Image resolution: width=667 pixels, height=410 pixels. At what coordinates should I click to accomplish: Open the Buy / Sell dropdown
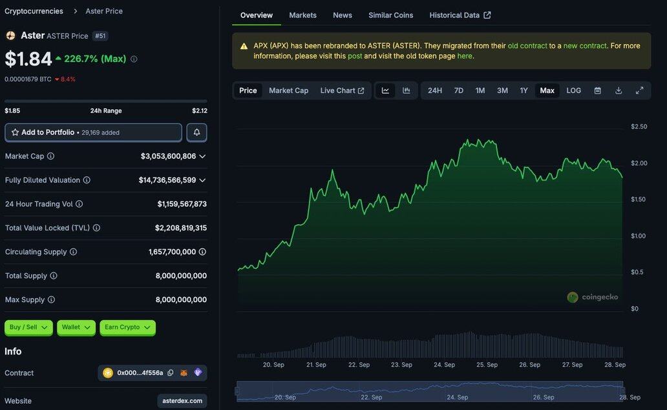point(28,327)
